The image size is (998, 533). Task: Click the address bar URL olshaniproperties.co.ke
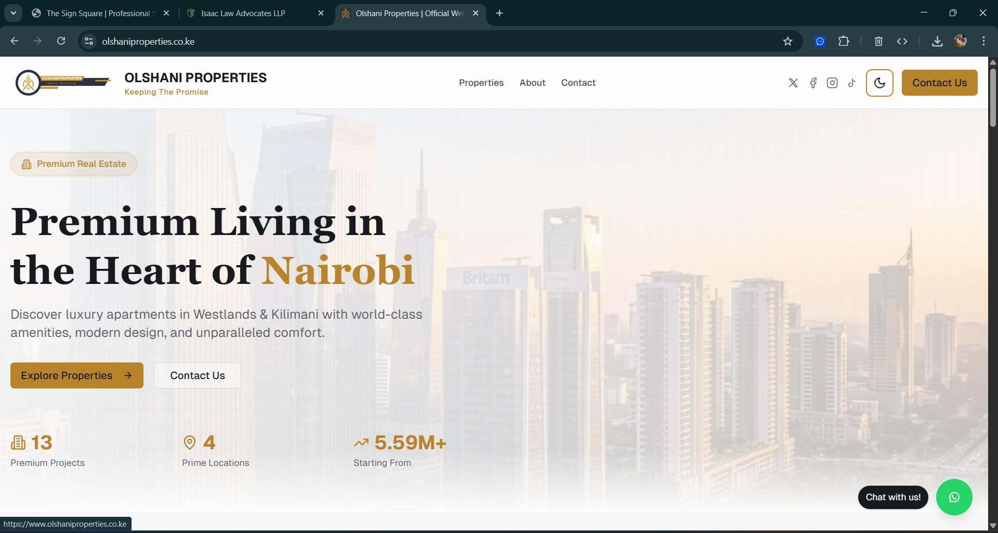[148, 42]
